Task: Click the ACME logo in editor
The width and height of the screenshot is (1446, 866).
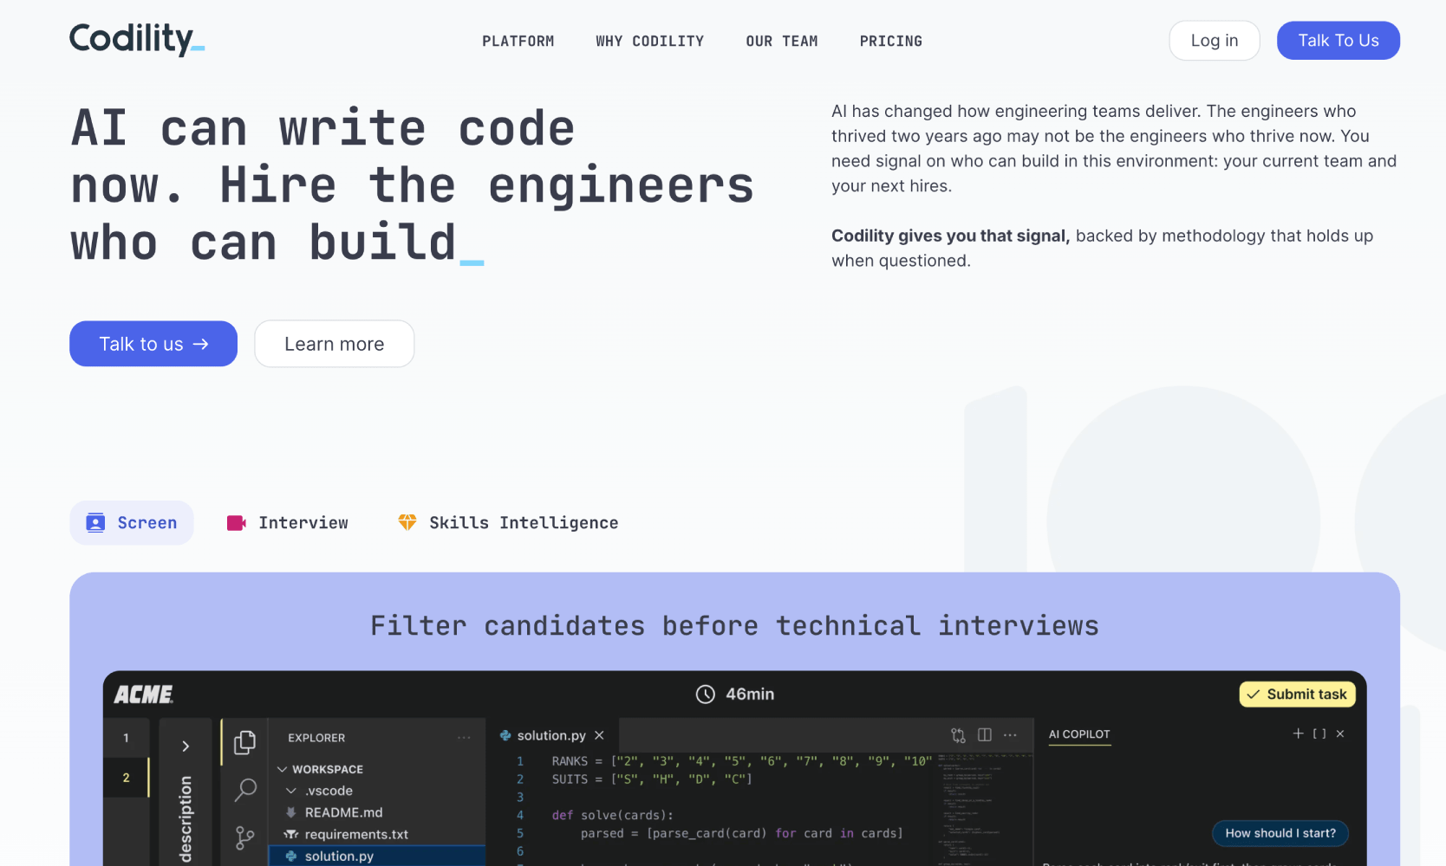Action: point(144,695)
